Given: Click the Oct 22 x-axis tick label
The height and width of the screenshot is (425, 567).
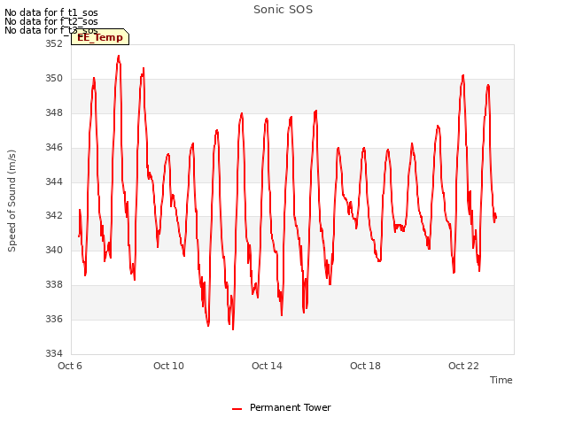Looking at the screenshot, I should (463, 366).
